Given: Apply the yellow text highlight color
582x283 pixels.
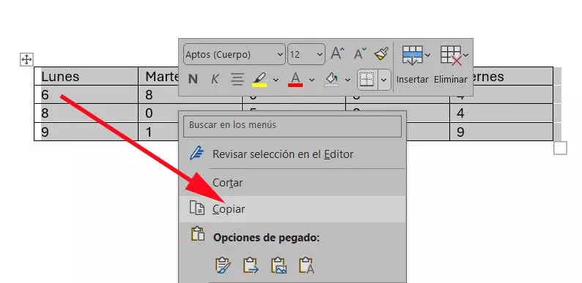Looking at the screenshot, I should click(259, 79).
